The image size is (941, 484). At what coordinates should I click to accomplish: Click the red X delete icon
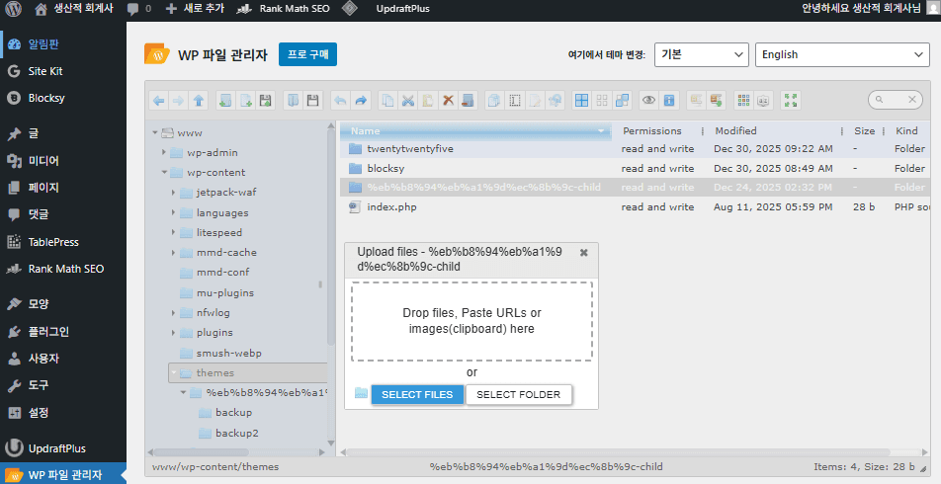tap(448, 100)
